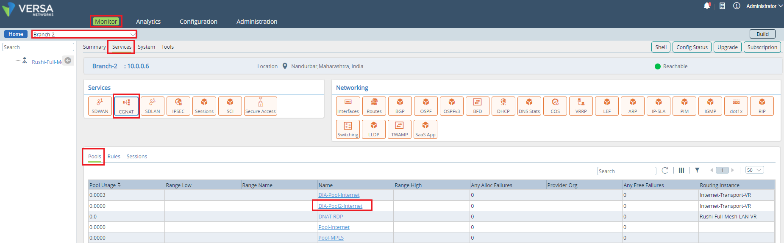This screenshot has width=784, height=243.
Task: Open the DNS Stats networking icon
Action: [x=529, y=106]
